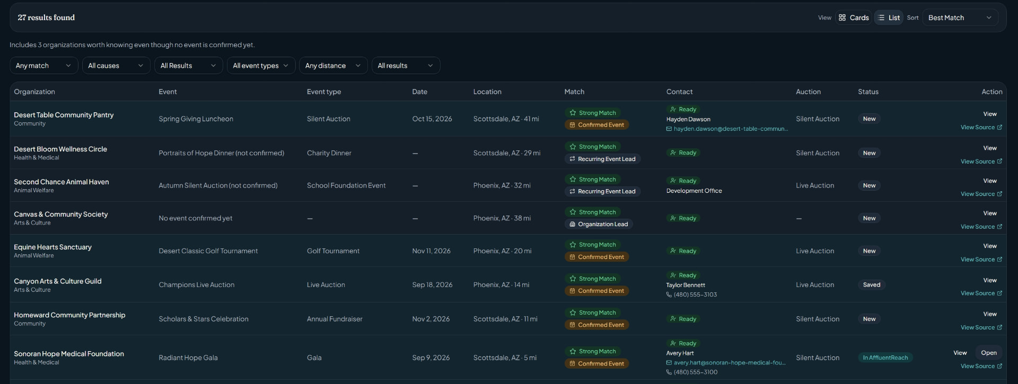This screenshot has height=384, width=1018.
Task: Click the chevron in Best Match dropdown
Action: point(988,17)
